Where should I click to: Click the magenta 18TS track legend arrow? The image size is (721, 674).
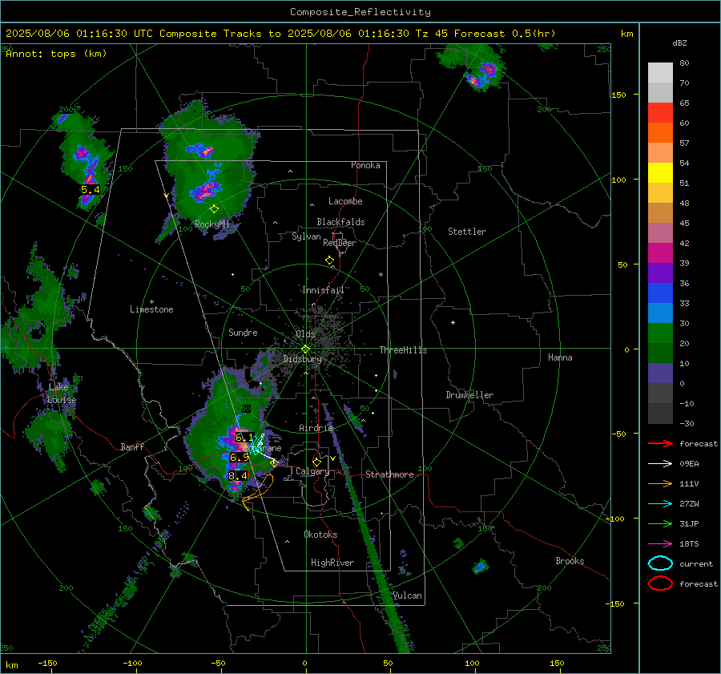point(660,544)
